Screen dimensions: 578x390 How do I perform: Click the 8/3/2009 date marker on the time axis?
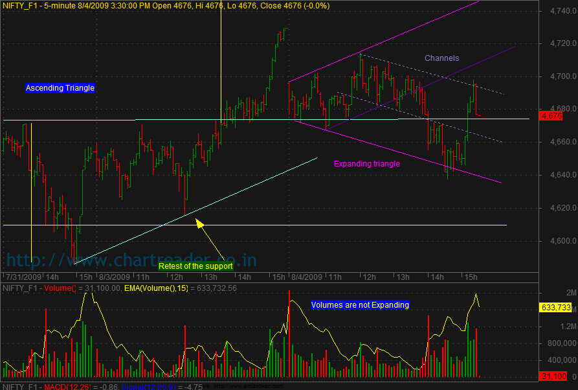[111, 277]
